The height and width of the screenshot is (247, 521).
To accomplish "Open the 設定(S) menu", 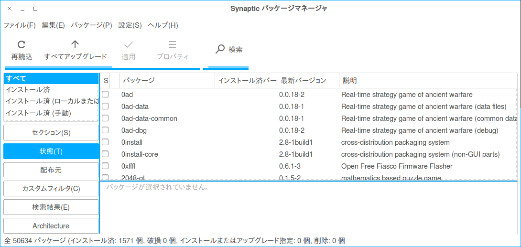I will point(130,26).
